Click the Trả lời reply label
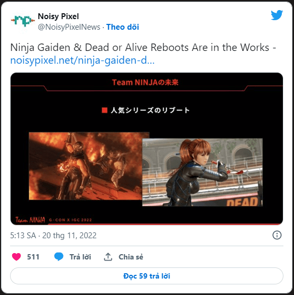 point(80,257)
